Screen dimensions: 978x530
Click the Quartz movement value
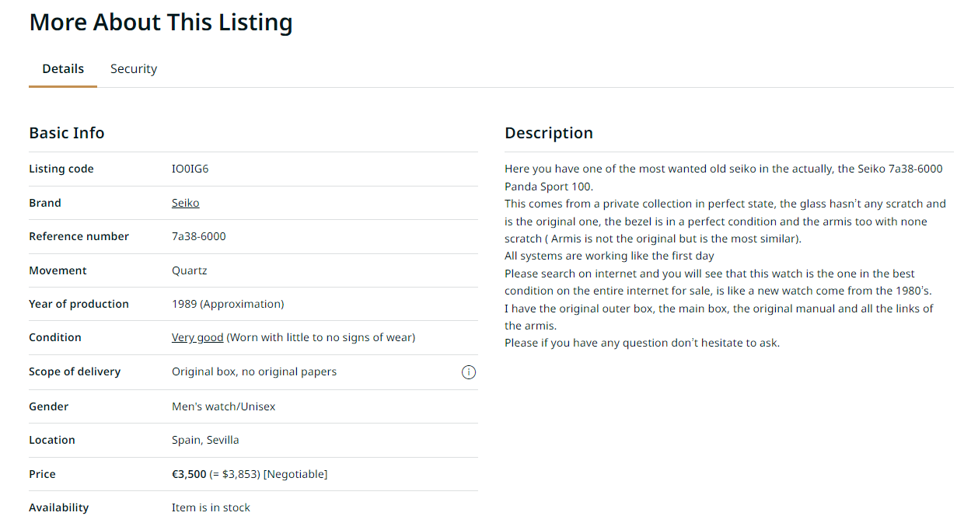click(190, 270)
